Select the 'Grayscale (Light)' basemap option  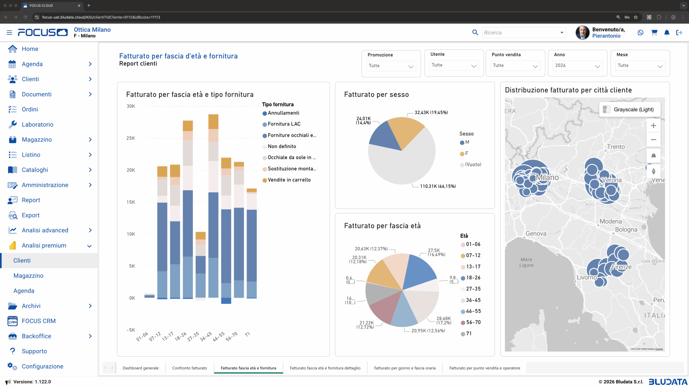pyautogui.click(x=630, y=109)
